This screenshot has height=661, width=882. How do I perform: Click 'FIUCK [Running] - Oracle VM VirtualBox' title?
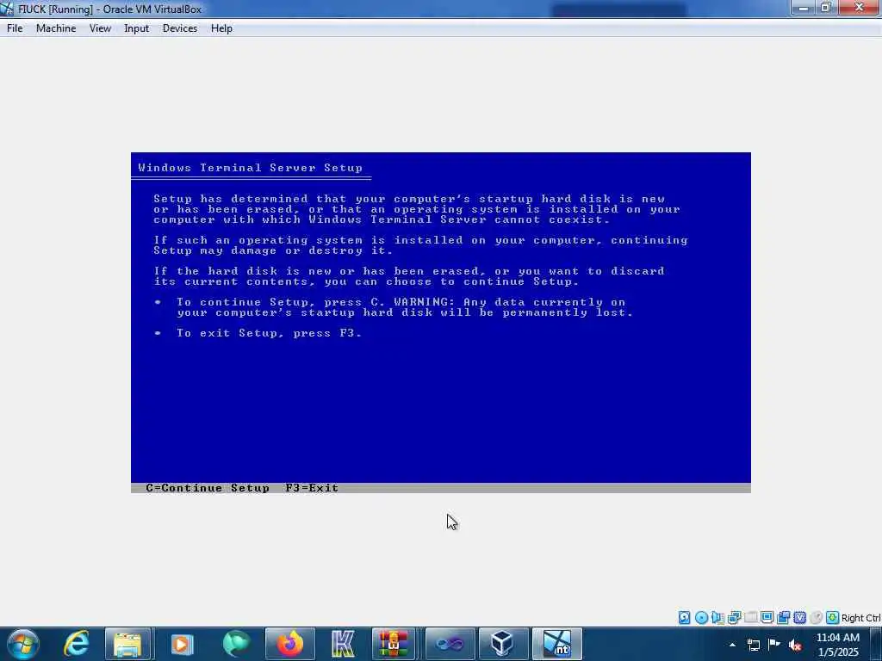coord(109,9)
